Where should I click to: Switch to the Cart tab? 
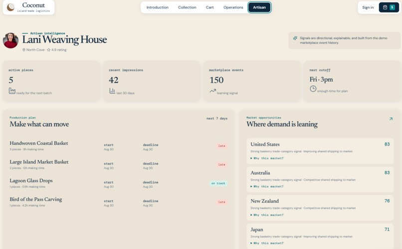click(209, 7)
